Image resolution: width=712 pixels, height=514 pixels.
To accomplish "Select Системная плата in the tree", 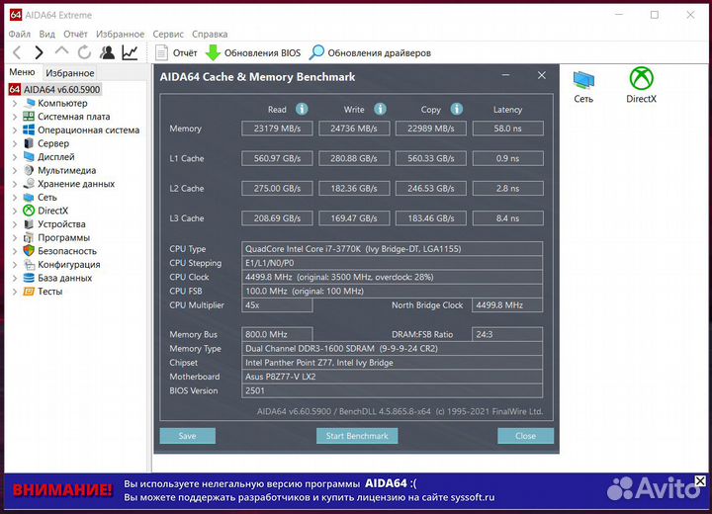I will pos(73,117).
